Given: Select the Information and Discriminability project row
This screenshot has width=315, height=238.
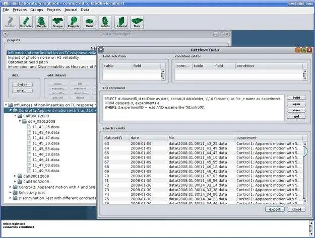Looking at the screenshot, I should point(51,67).
